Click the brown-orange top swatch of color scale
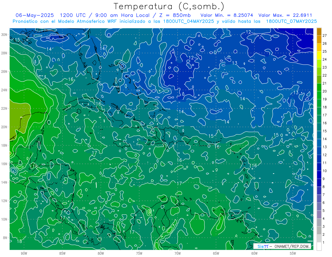 [x=319, y=32]
